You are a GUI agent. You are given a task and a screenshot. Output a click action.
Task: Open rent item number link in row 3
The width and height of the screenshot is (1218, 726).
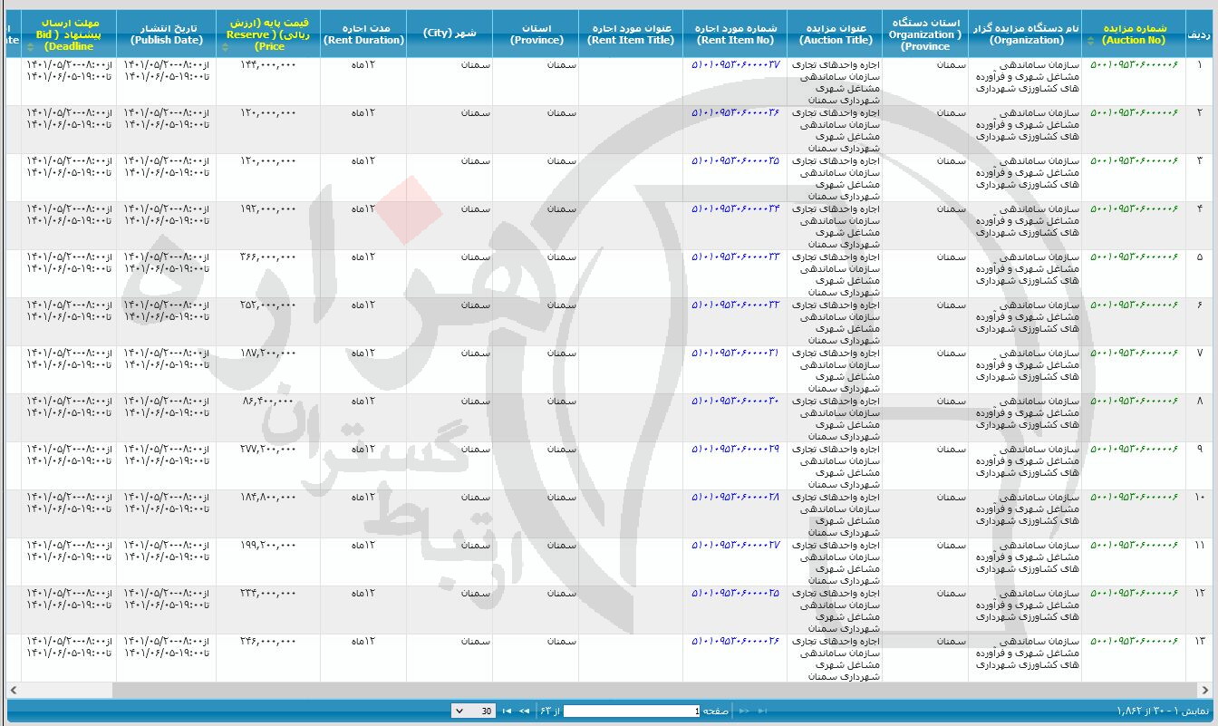tap(735, 160)
